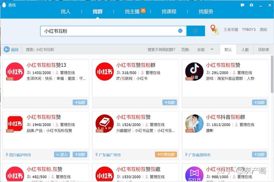The height and width of the screenshot is (182, 274).
Task: Open avatar of group 小红书互粉互赞13
Action: [x=15, y=71]
